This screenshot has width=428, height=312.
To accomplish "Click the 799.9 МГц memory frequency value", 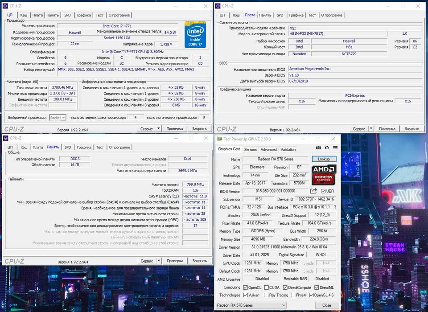I will pos(195,184).
